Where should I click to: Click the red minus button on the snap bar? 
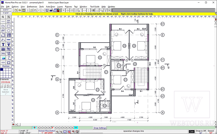click(76, 128)
